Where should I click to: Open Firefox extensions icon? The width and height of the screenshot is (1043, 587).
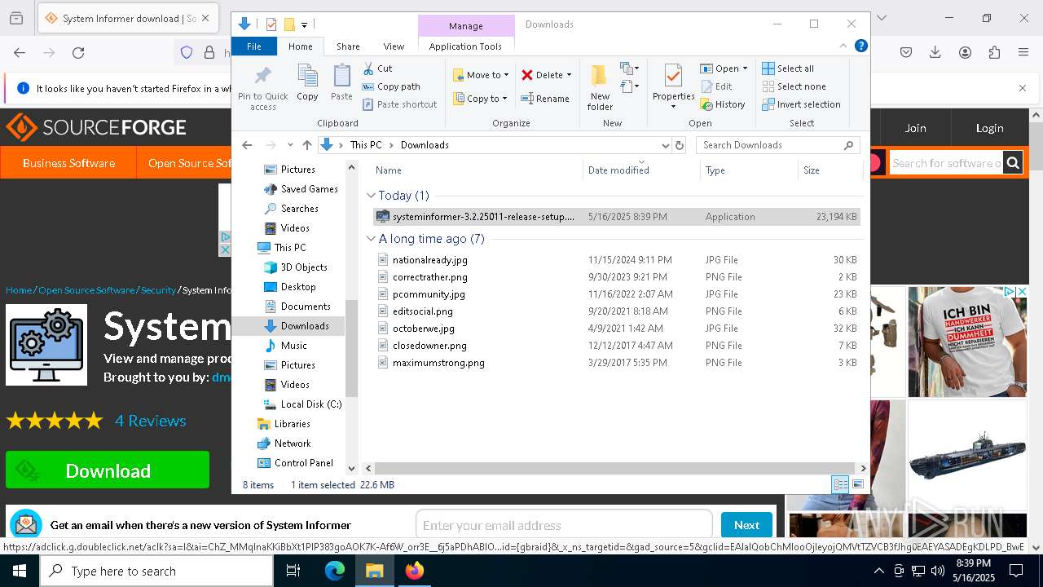point(994,53)
